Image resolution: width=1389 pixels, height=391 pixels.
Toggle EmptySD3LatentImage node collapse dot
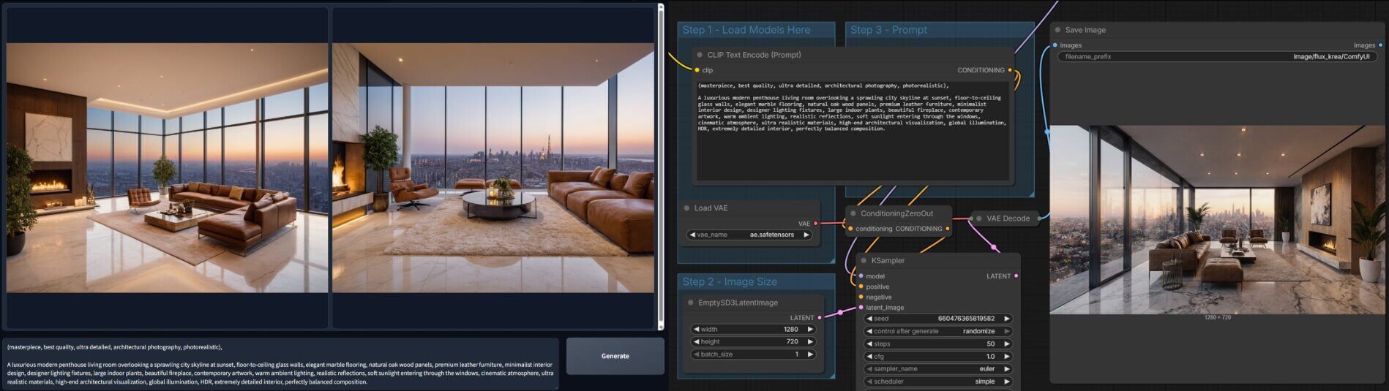pos(691,303)
